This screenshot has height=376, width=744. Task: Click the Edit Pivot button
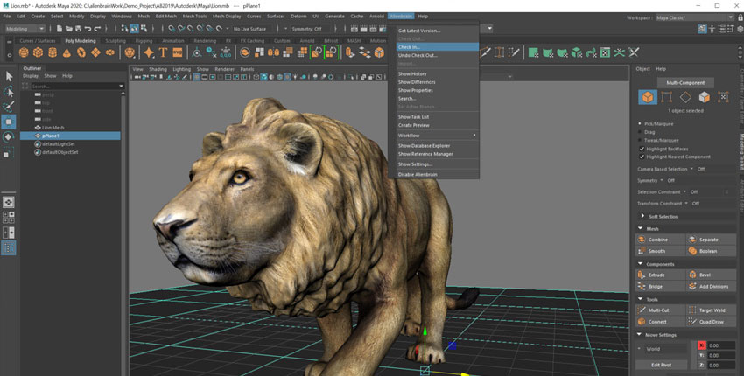pos(661,365)
